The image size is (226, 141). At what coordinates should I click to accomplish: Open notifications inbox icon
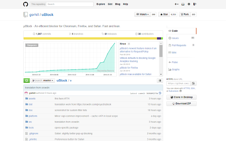[183, 4]
